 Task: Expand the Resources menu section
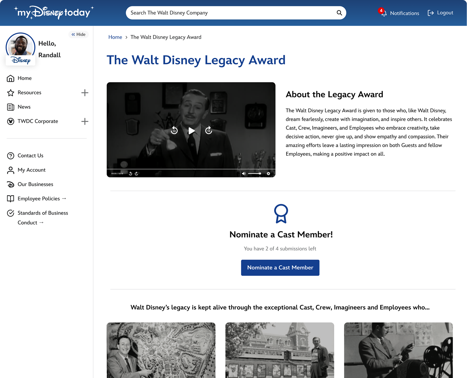[x=85, y=93]
